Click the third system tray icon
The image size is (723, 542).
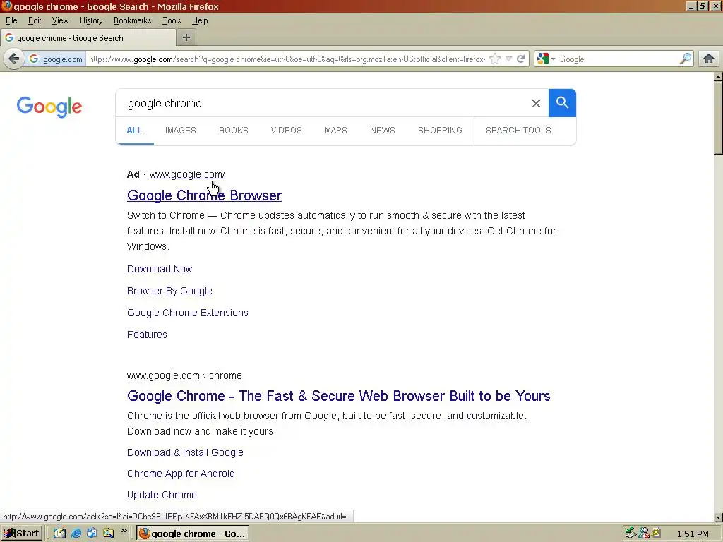coord(656,534)
